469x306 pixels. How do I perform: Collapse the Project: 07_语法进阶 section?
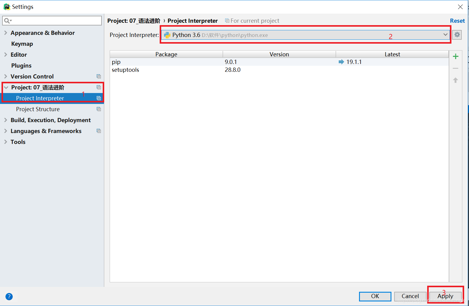pos(6,87)
